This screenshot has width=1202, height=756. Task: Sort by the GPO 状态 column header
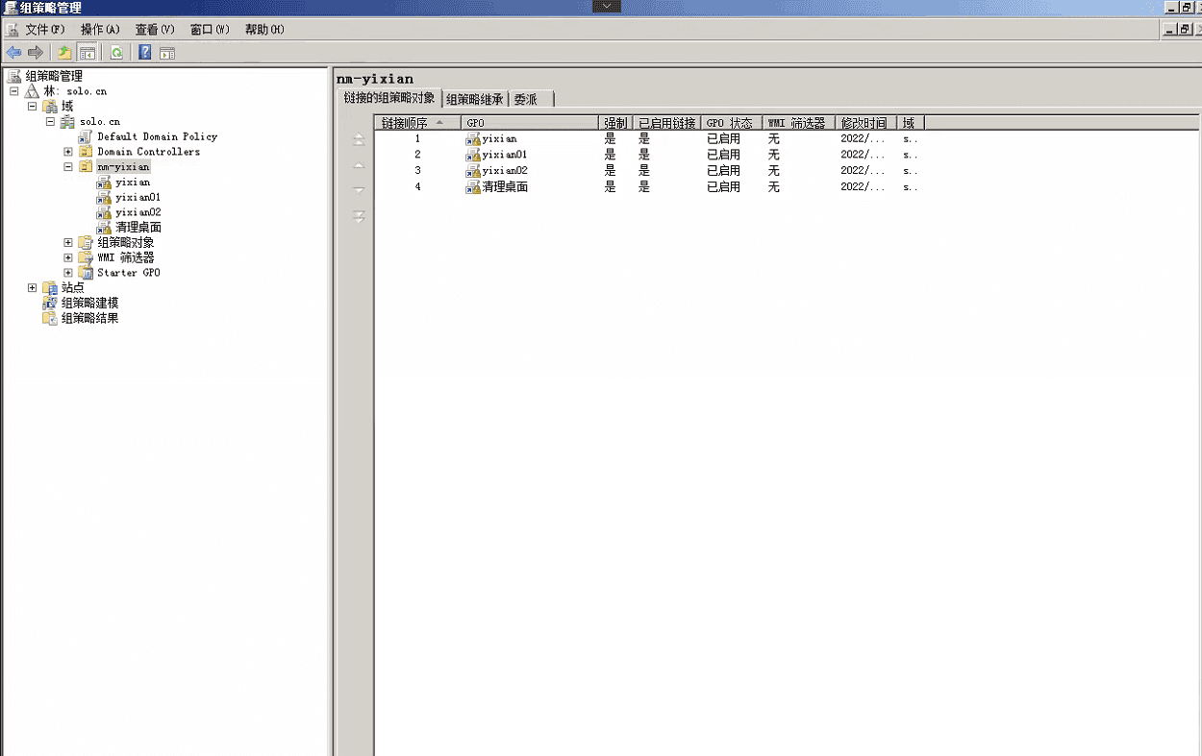731,123
